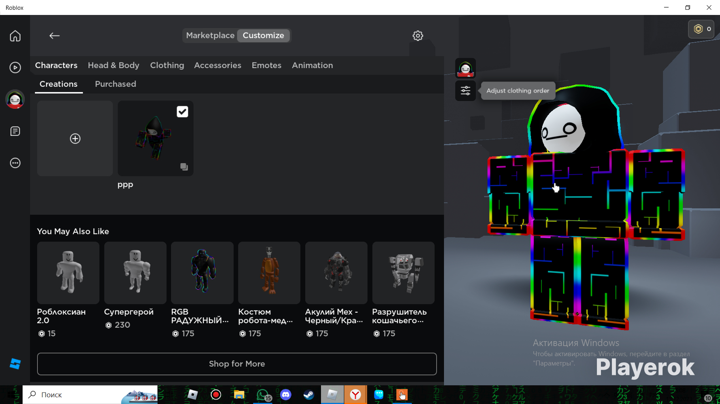Open the Clothing tab
This screenshot has height=404, width=720.
click(x=167, y=65)
